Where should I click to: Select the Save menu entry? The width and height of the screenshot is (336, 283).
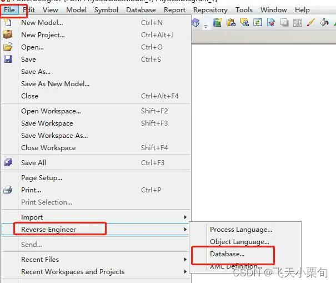click(x=96, y=59)
